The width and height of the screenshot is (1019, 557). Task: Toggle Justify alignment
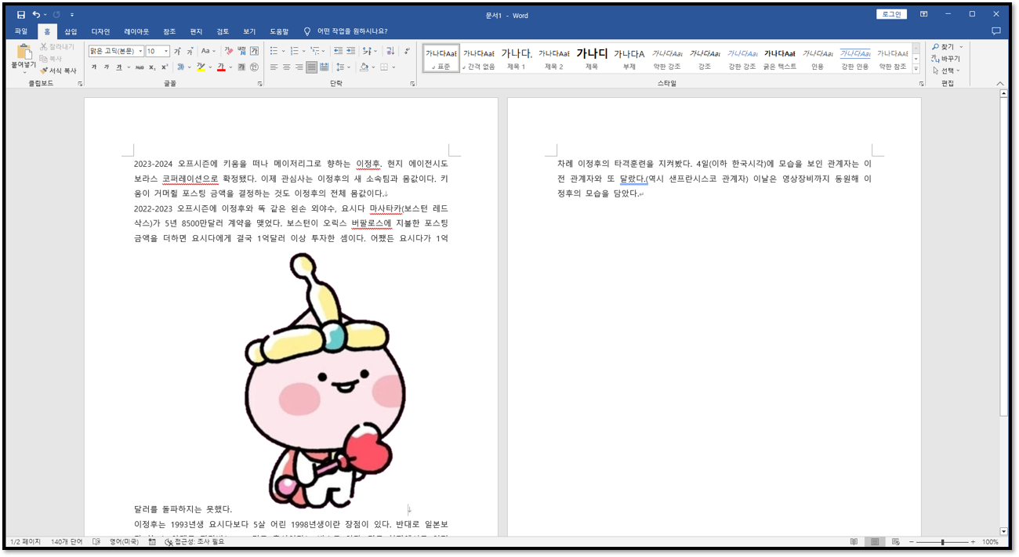[311, 67]
